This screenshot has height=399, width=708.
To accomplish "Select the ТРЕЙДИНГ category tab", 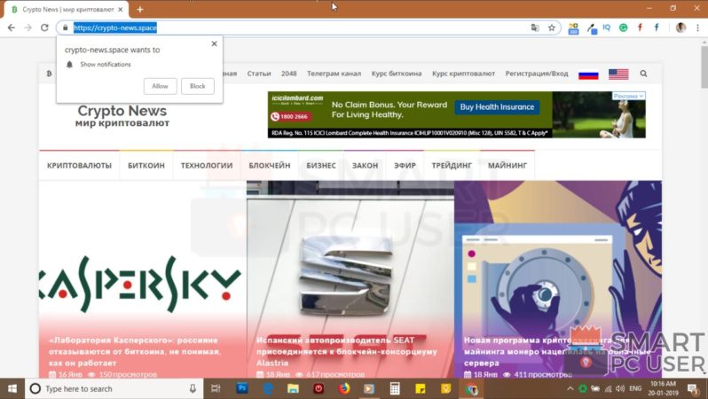I will pos(452,166).
